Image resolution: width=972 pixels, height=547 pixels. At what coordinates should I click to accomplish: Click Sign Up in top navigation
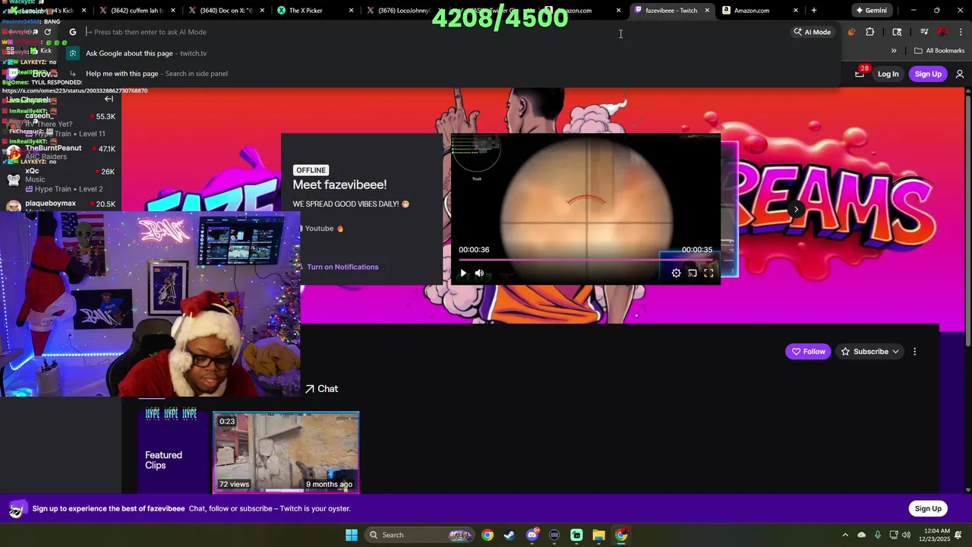928,74
